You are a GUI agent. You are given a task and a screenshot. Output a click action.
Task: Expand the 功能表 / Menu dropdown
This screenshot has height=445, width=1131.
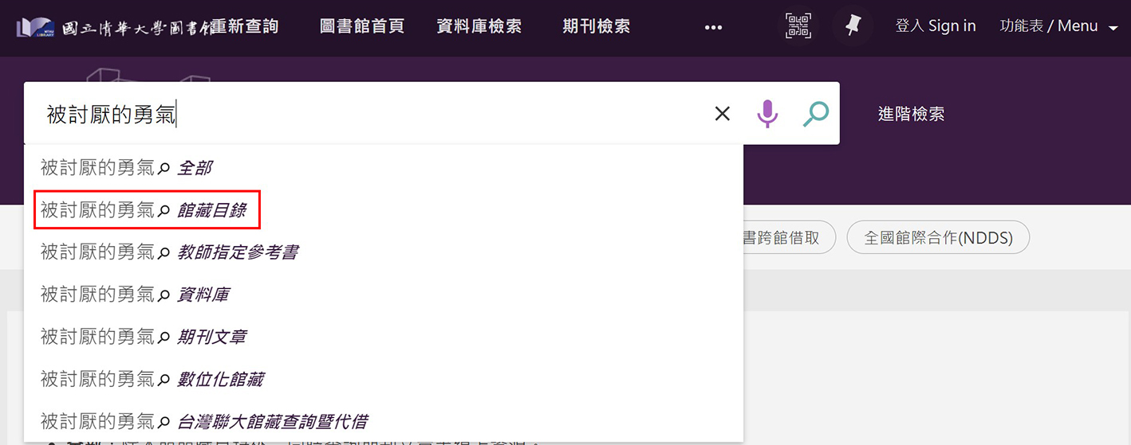1058,26
